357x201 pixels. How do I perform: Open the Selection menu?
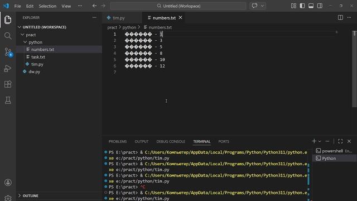[x=47, y=6]
